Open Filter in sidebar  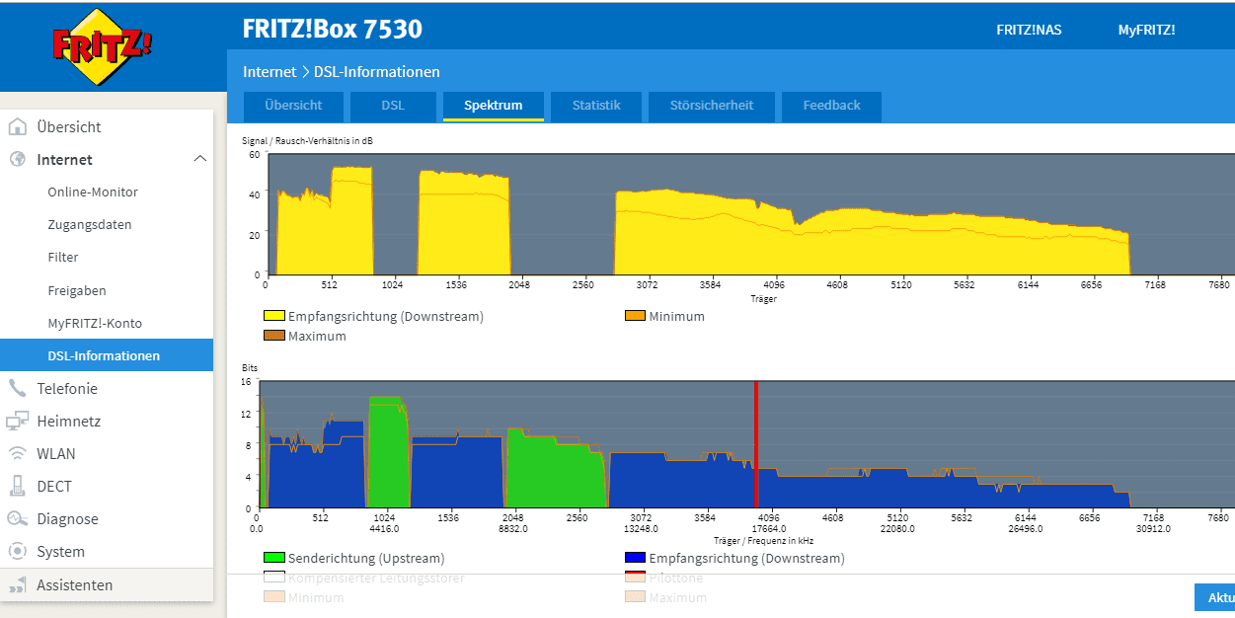click(63, 257)
